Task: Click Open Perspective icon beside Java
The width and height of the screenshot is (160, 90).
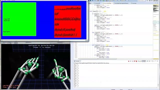Action: pyautogui.click(x=147, y=0)
